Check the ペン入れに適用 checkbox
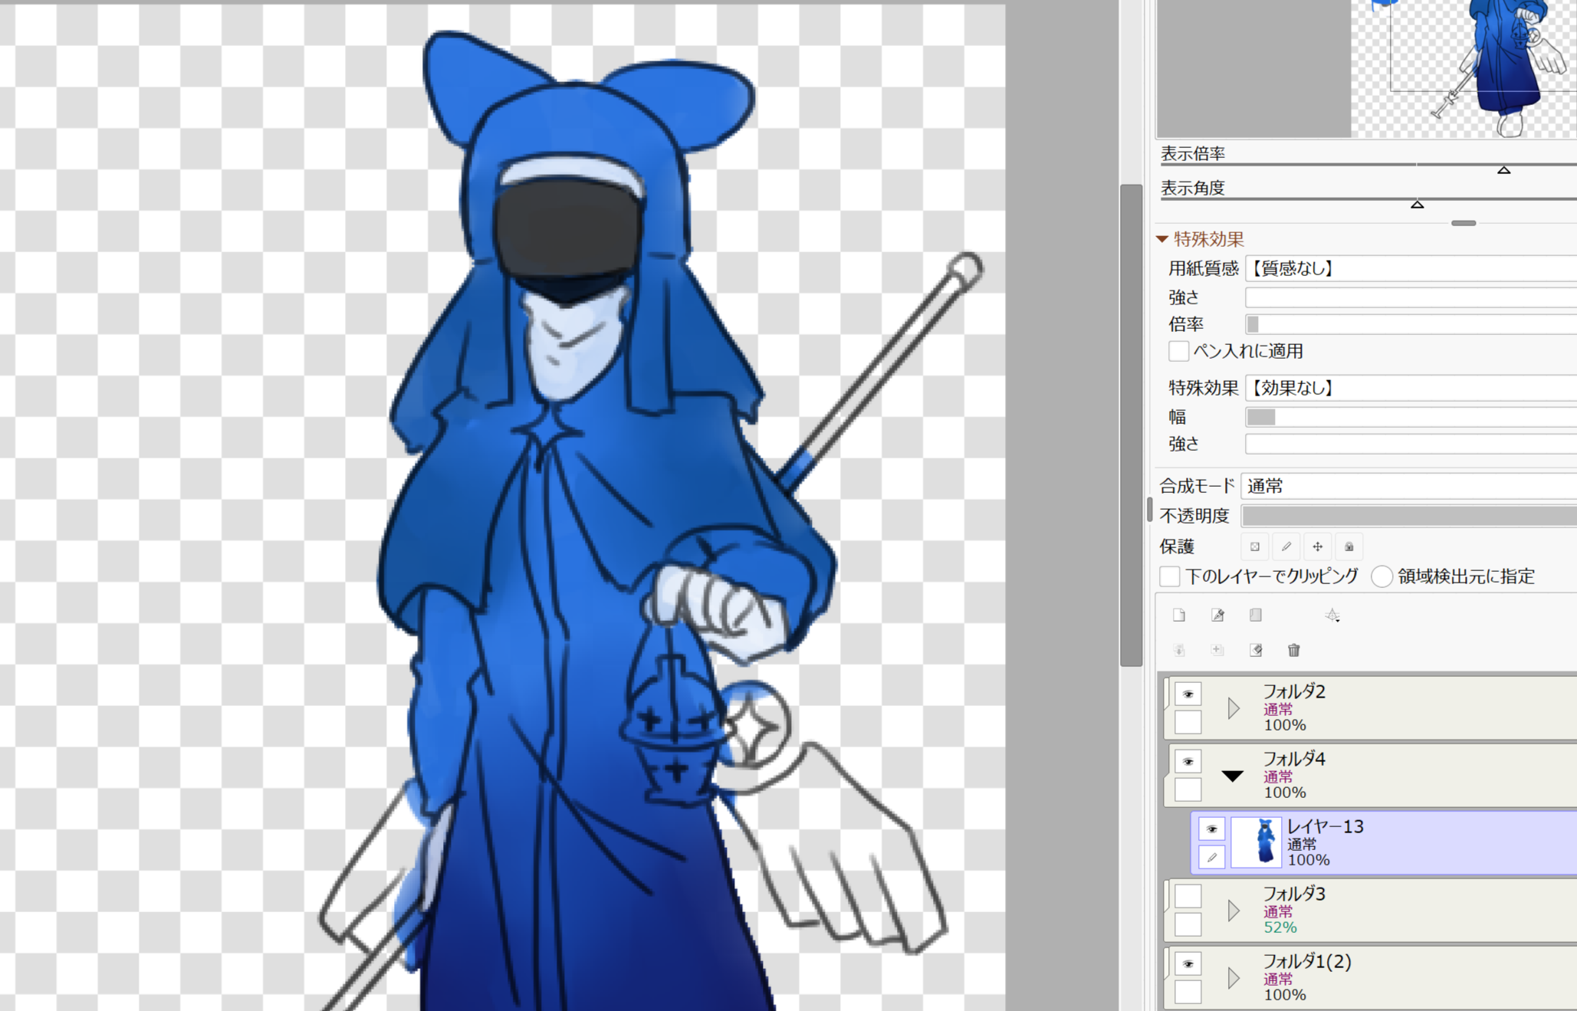The image size is (1577, 1011). coord(1178,351)
